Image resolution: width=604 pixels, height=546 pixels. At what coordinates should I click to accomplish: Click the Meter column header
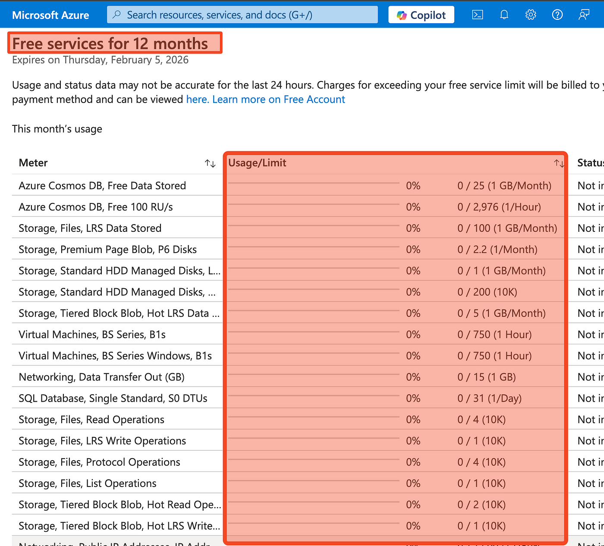tap(33, 163)
